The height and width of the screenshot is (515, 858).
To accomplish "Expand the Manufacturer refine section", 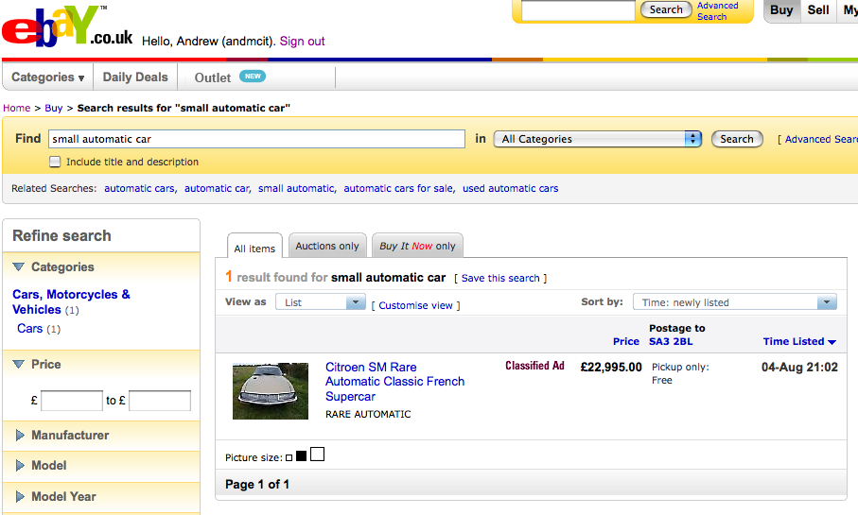I will (x=20, y=436).
